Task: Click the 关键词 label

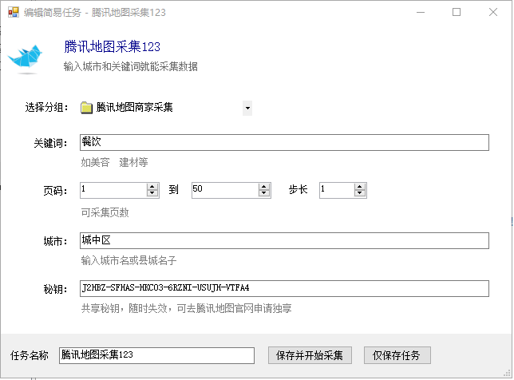Action: pos(50,143)
